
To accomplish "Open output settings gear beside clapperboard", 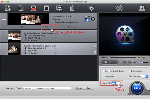I will point(93,19).
